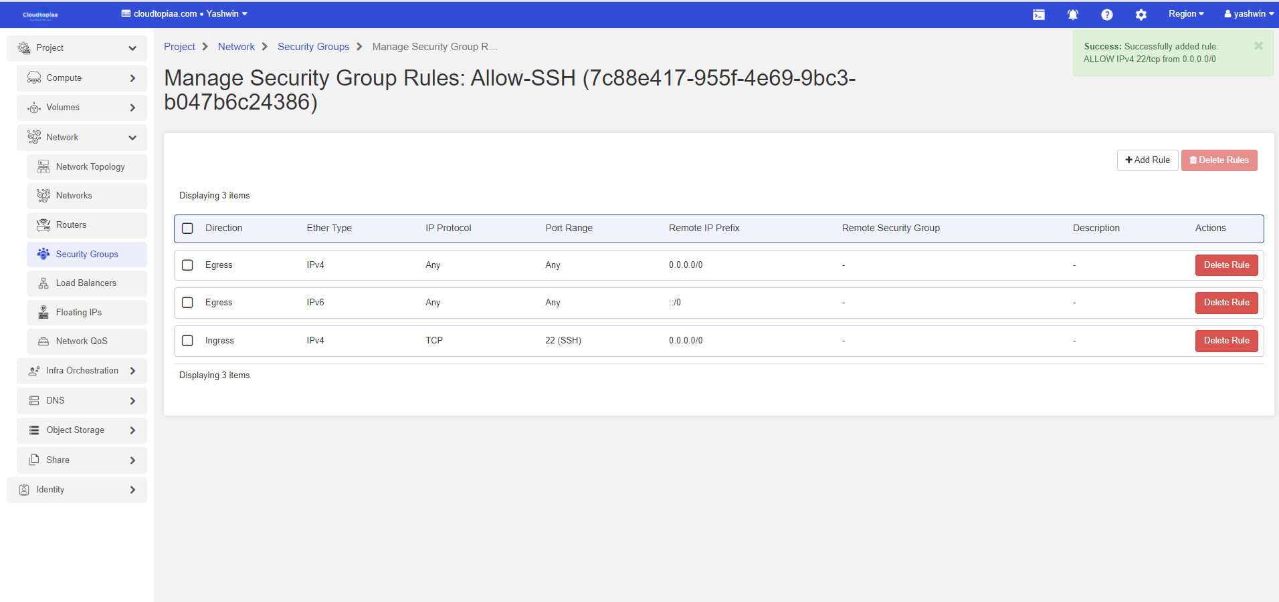Image resolution: width=1279 pixels, height=602 pixels.
Task: Click the Floating IPs sidebar icon
Action: (43, 312)
